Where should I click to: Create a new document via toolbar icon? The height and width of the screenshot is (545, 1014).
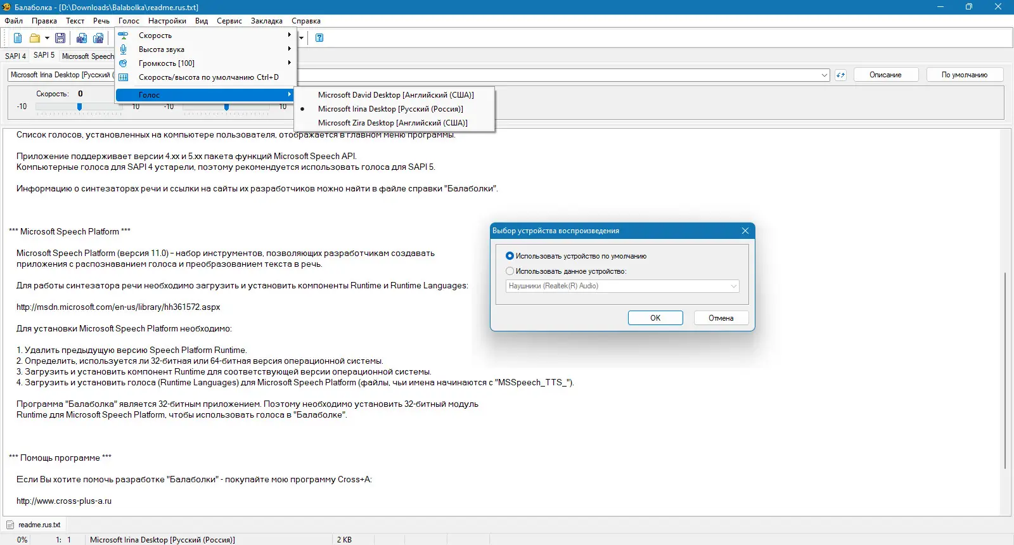click(18, 38)
